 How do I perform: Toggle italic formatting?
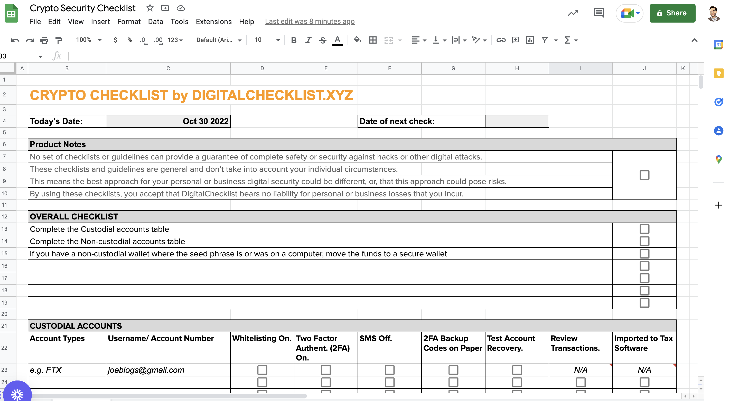point(308,40)
